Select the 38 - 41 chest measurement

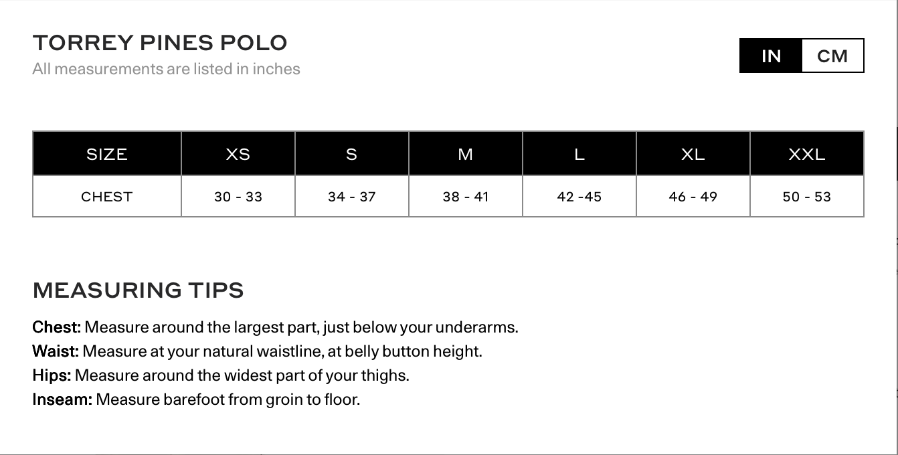(x=466, y=197)
